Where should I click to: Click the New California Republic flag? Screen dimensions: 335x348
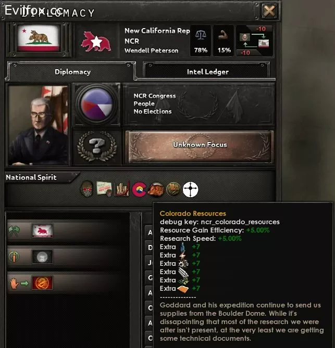[39, 38]
